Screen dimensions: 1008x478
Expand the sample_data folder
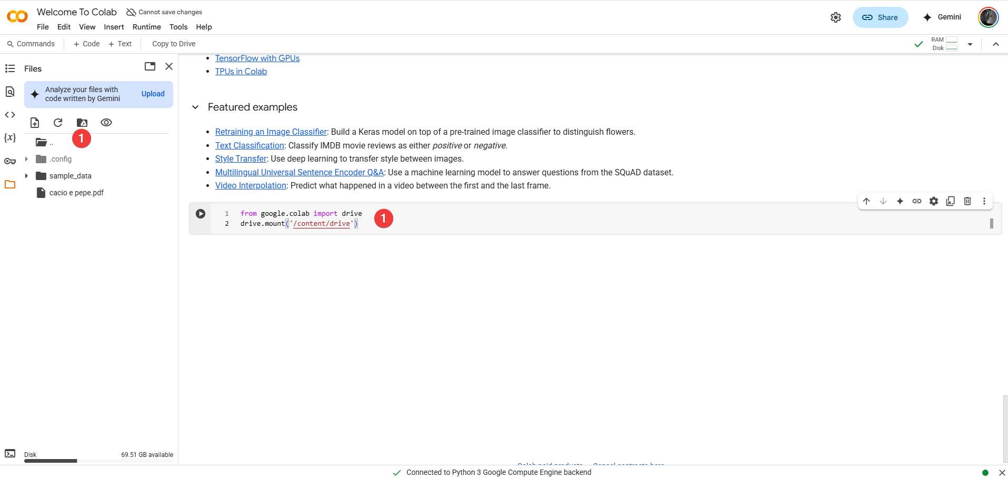26,176
